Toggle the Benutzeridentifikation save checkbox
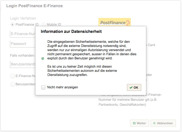 coord(12,84)
